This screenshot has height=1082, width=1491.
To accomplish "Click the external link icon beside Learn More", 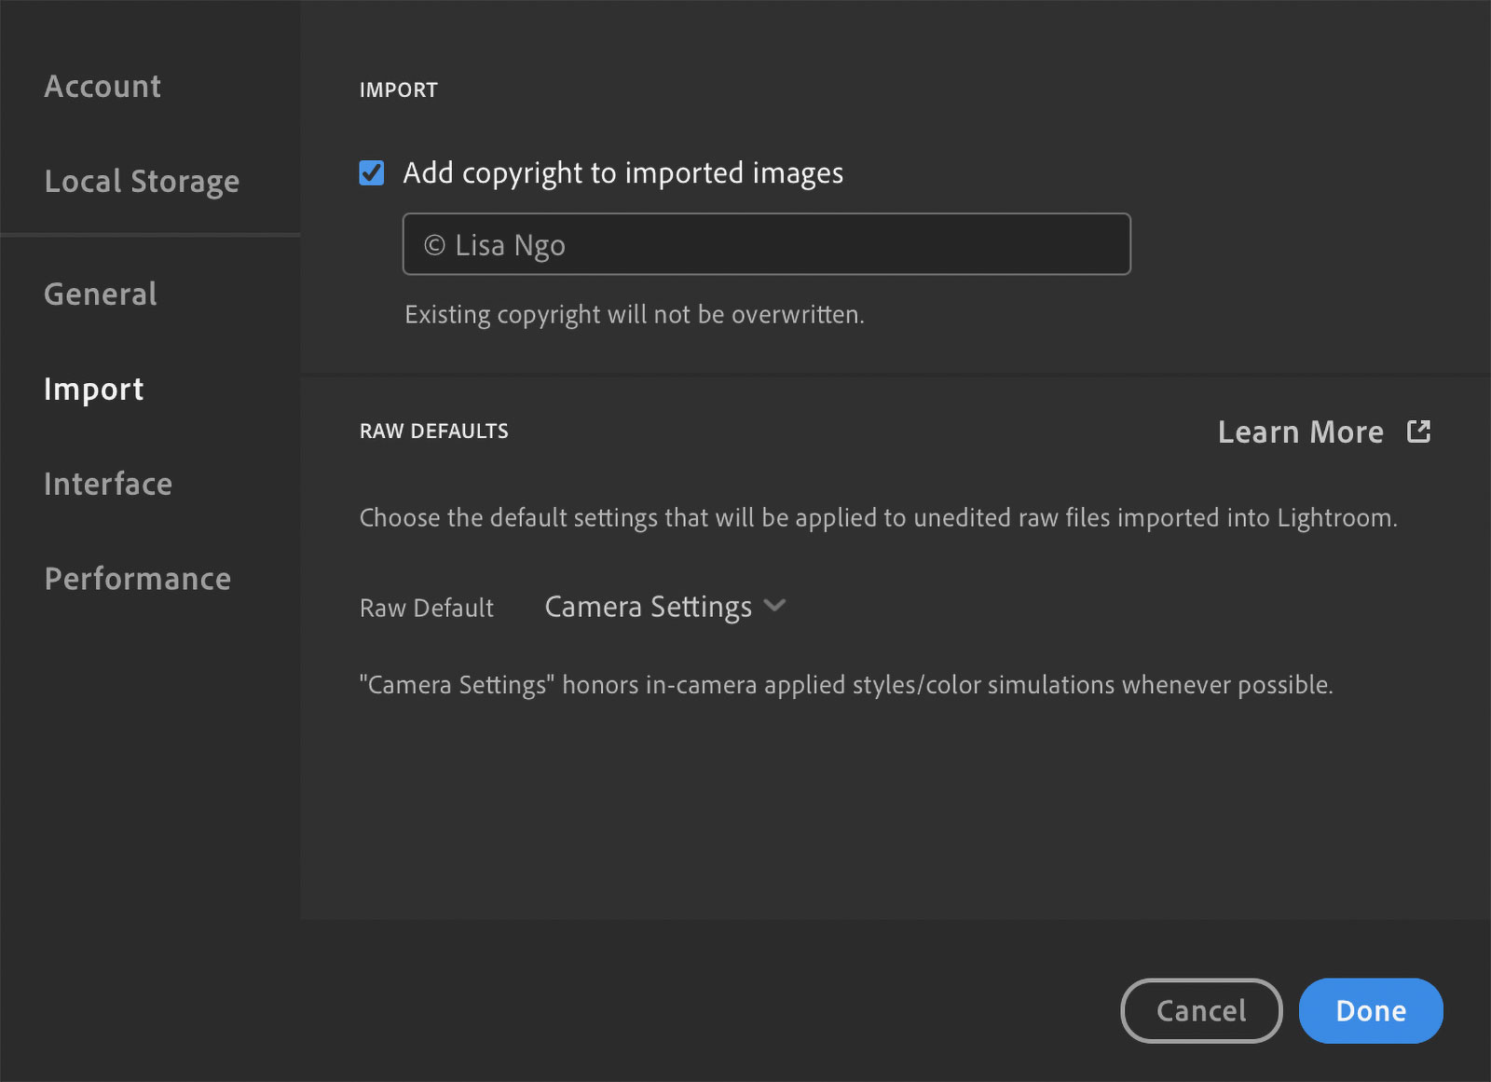I will 1418,431.
